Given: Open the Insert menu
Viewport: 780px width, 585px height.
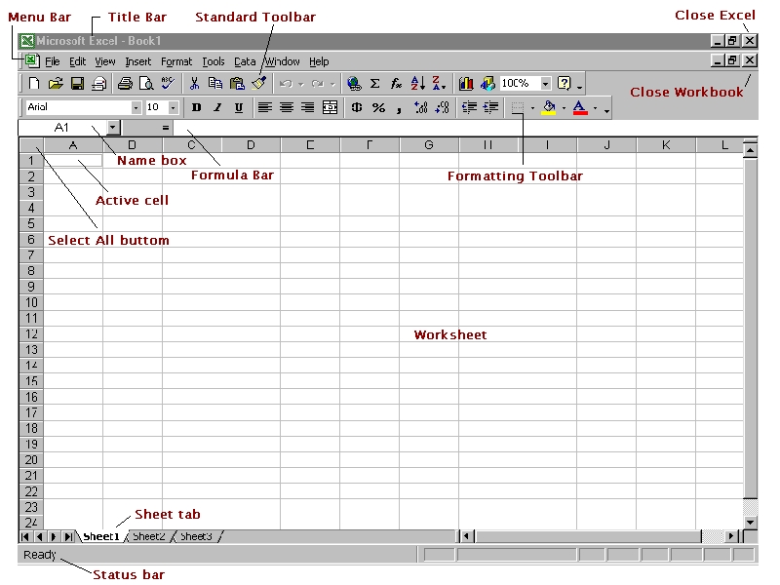Looking at the screenshot, I should tap(137, 61).
